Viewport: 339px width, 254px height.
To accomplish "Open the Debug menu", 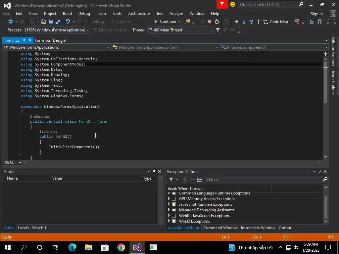I will pos(84,13).
